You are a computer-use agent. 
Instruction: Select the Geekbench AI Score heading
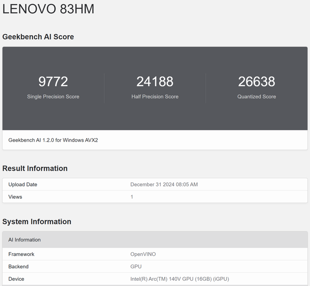point(38,37)
